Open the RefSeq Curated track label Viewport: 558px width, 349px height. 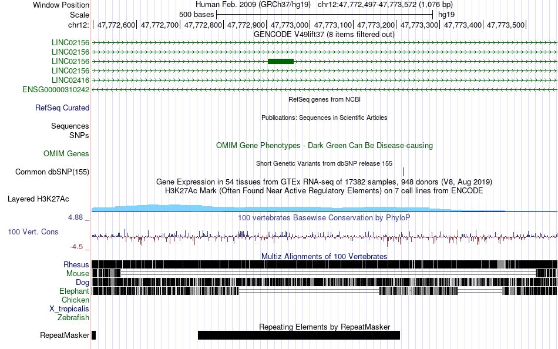(62, 108)
